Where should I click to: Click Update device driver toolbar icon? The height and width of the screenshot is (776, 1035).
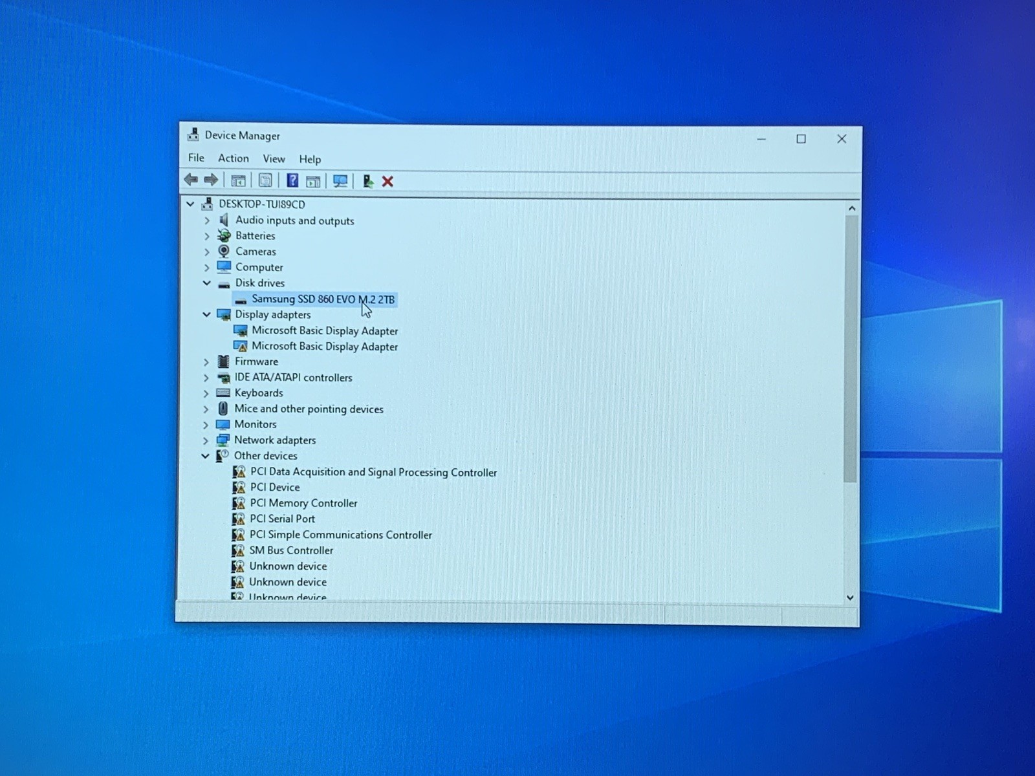[367, 181]
